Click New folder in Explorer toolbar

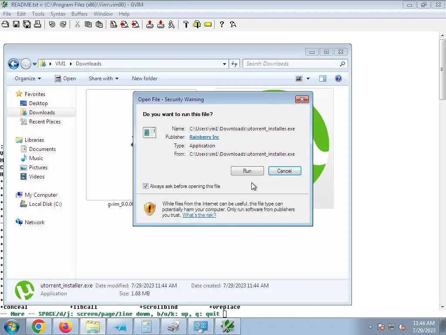(x=145, y=79)
